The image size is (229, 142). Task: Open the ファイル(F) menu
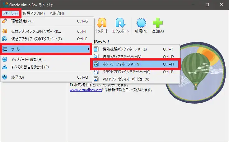(x=10, y=13)
